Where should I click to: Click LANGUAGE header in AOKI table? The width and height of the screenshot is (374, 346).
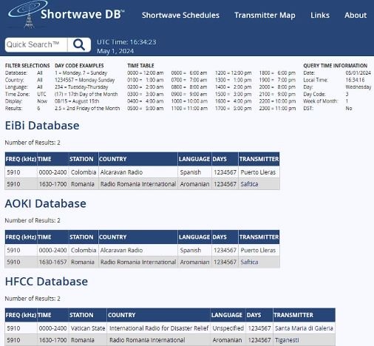click(x=194, y=237)
